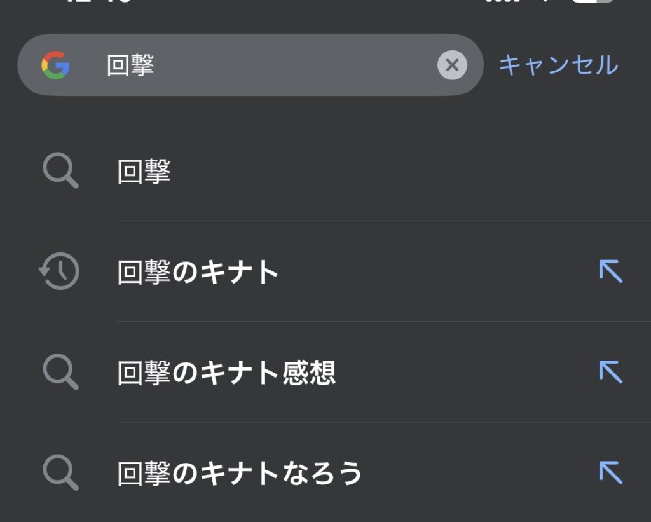Viewport: 651px width, 522px height.
Task: Tap the Google logo in search bar
Action: pos(55,65)
